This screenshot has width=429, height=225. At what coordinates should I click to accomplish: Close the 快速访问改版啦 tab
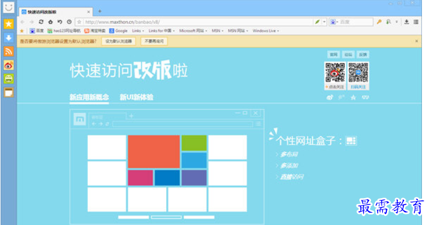click(88, 12)
